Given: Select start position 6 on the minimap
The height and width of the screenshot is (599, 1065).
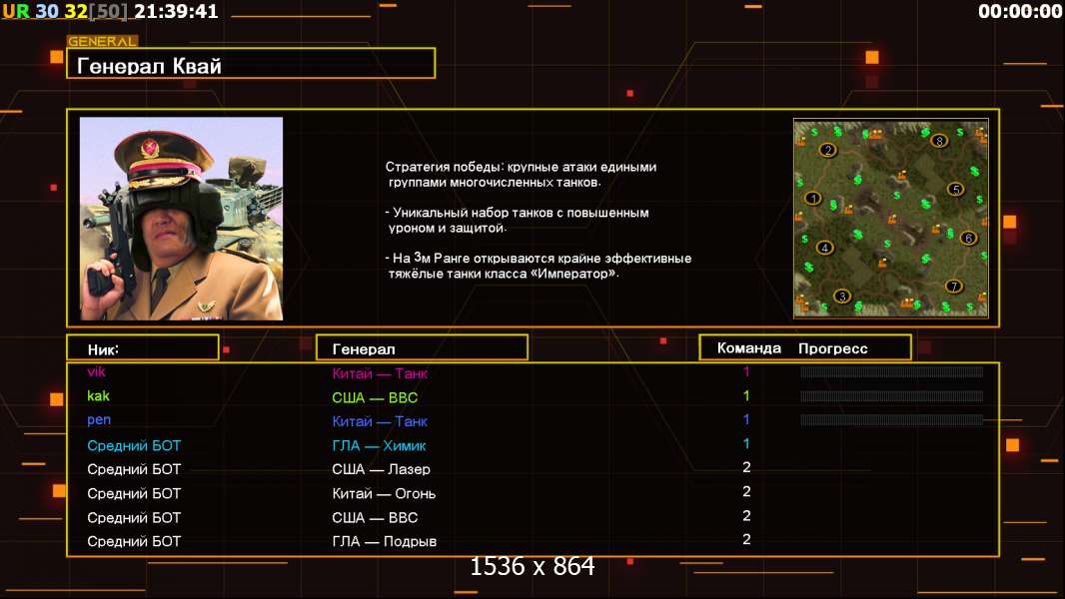Looking at the screenshot, I should (x=968, y=238).
